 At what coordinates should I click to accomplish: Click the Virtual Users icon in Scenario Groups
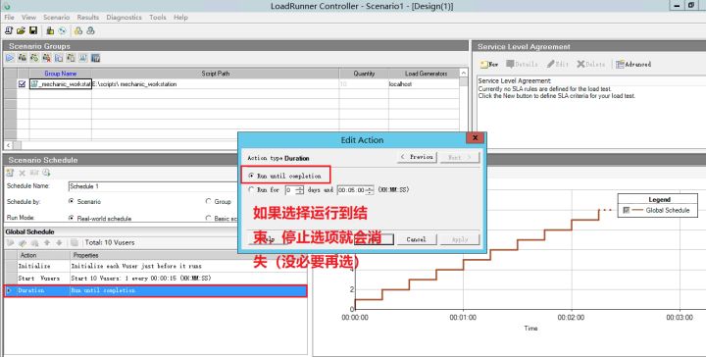pyautogui.click(x=22, y=58)
